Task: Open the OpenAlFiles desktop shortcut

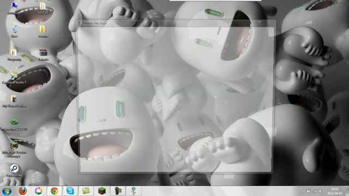Action: [x=14, y=170]
